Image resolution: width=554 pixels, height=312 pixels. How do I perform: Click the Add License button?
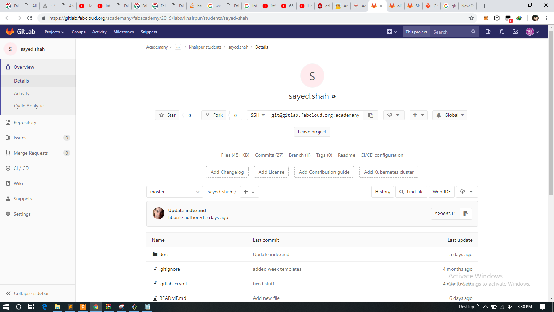tap(271, 172)
